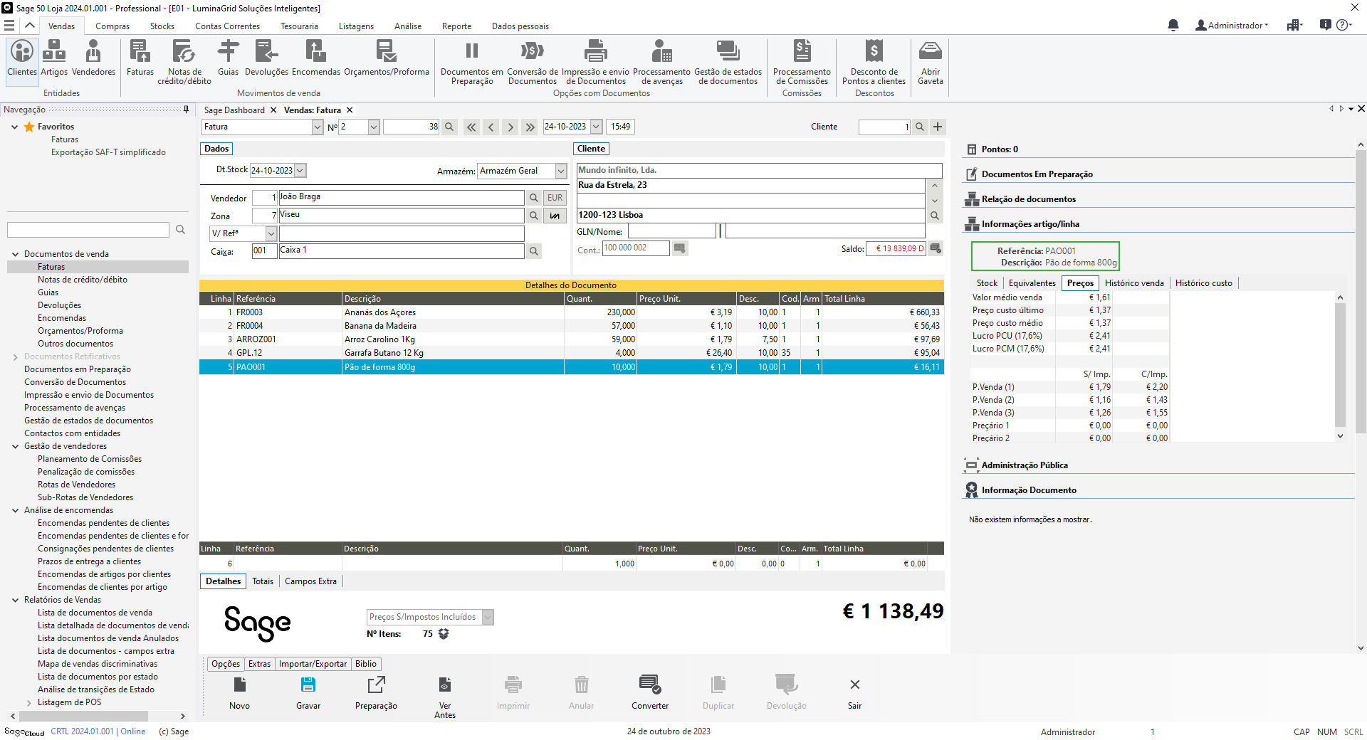Toggle the EUR currency button
The width and height of the screenshot is (1367, 740).
click(x=555, y=198)
